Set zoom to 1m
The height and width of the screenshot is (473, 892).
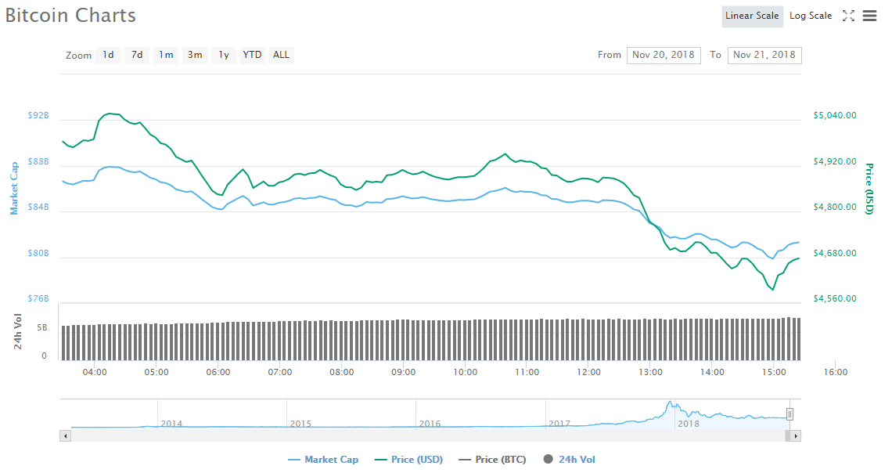(166, 55)
